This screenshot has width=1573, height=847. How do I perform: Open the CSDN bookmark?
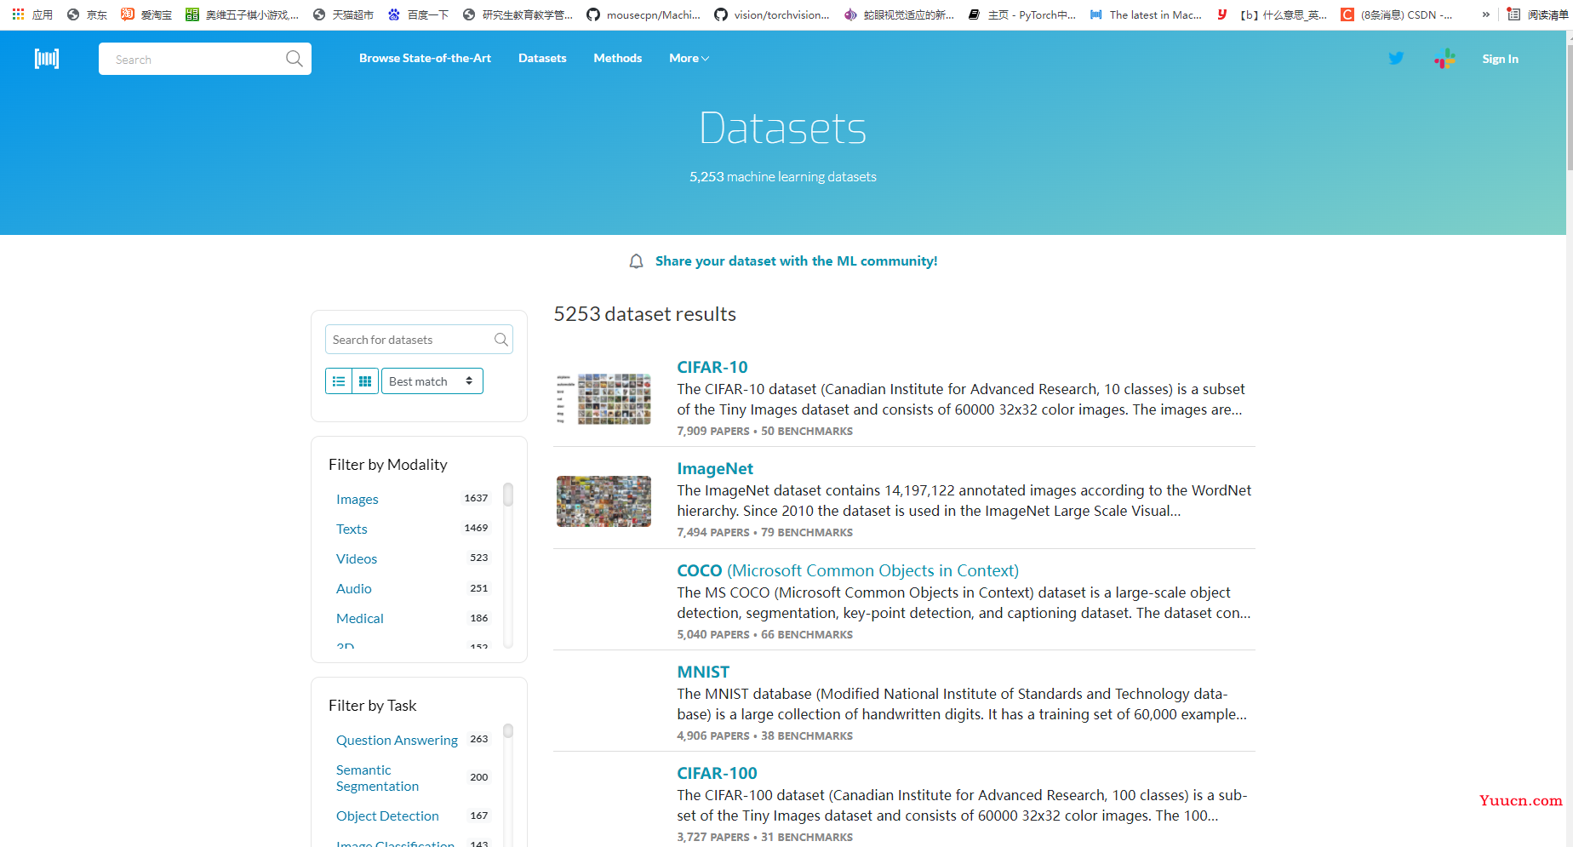1397,14
